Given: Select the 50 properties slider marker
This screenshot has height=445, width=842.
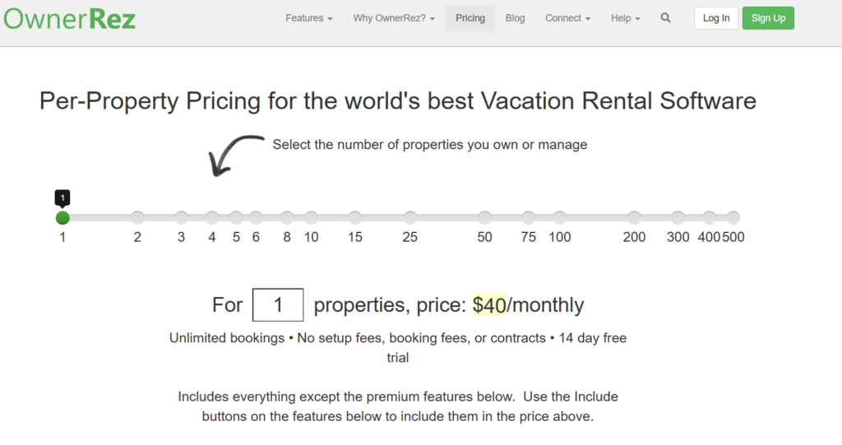Looking at the screenshot, I should click(x=484, y=218).
